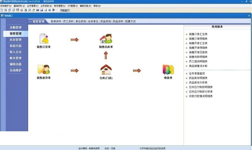Select 销售管理 in the sidebar
Image resolution: width=252 pixels, height=150 pixels.
pyautogui.click(x=16, y=34)
